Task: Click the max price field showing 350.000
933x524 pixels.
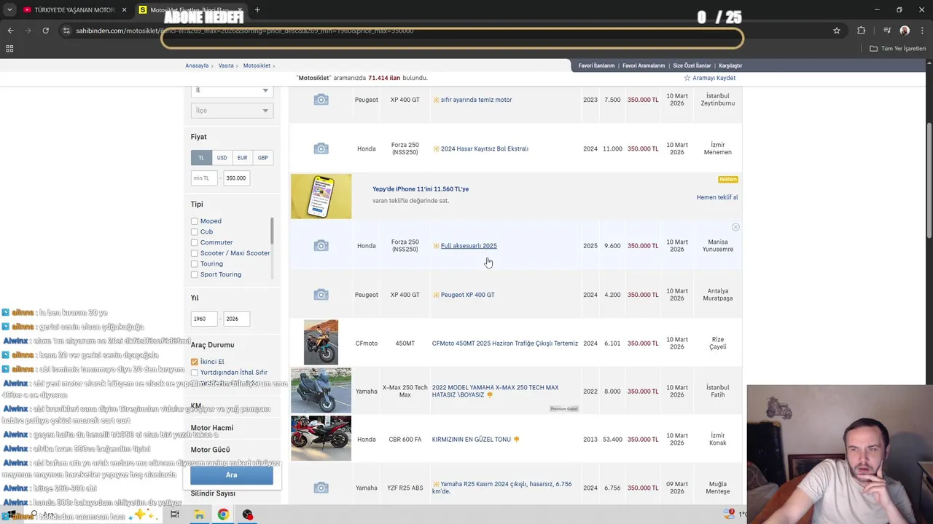Action: tap(236, 178)
